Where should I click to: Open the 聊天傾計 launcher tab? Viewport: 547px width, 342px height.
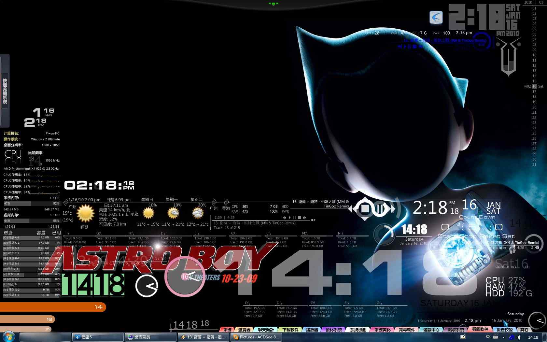[266, 330]
